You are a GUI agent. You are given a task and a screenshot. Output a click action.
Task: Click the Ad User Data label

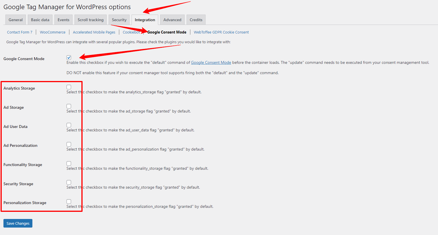15,127
